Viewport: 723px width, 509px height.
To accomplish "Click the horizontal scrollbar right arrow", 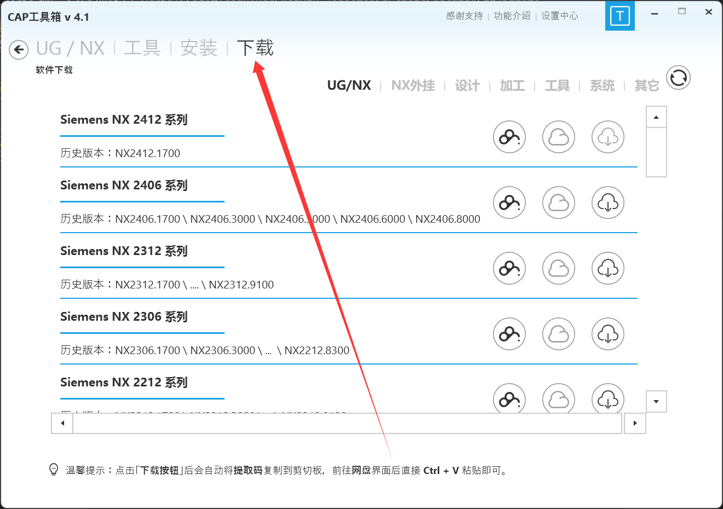I will (635, 423).
